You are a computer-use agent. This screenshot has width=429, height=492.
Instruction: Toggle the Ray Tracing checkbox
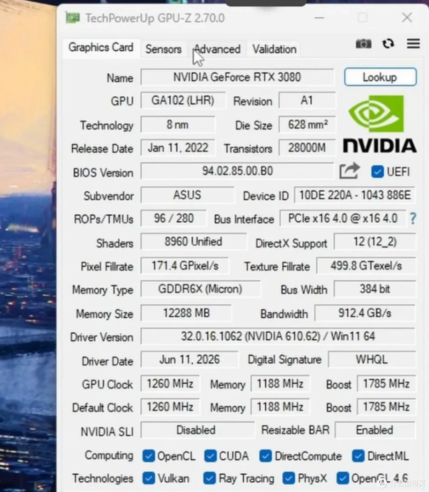[209, 478]
